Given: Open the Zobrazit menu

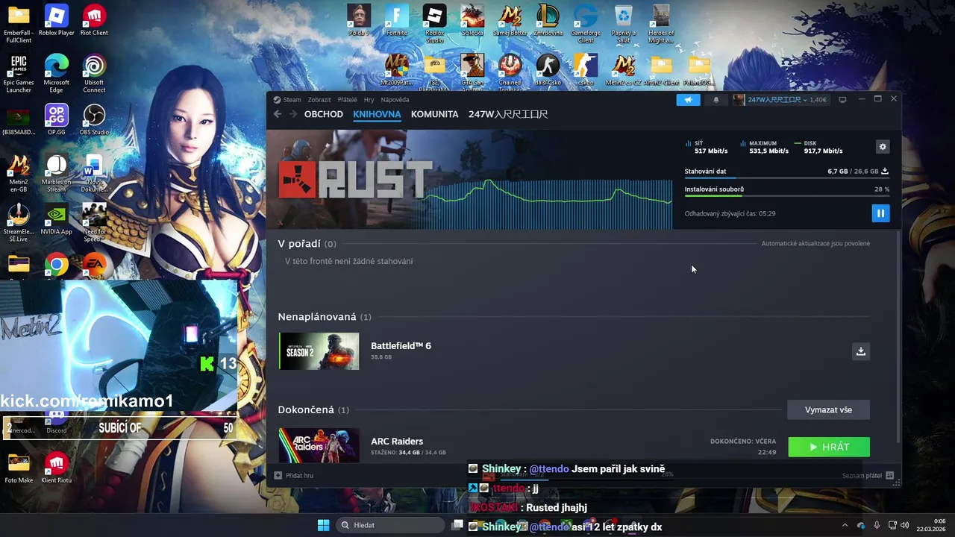Looking at the screenshot, I should [x=319, y=100].
